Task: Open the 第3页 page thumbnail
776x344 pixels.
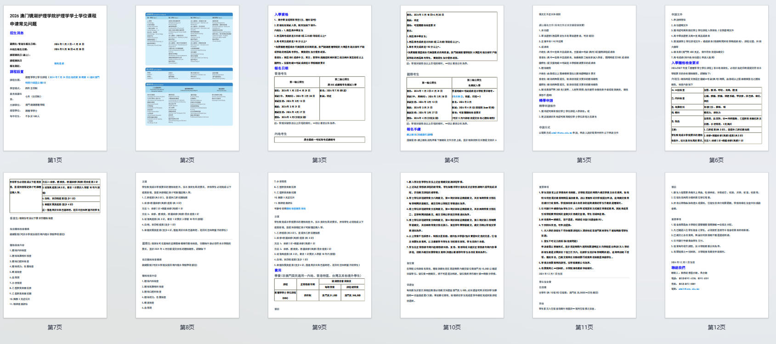Action: coord(320,78)
